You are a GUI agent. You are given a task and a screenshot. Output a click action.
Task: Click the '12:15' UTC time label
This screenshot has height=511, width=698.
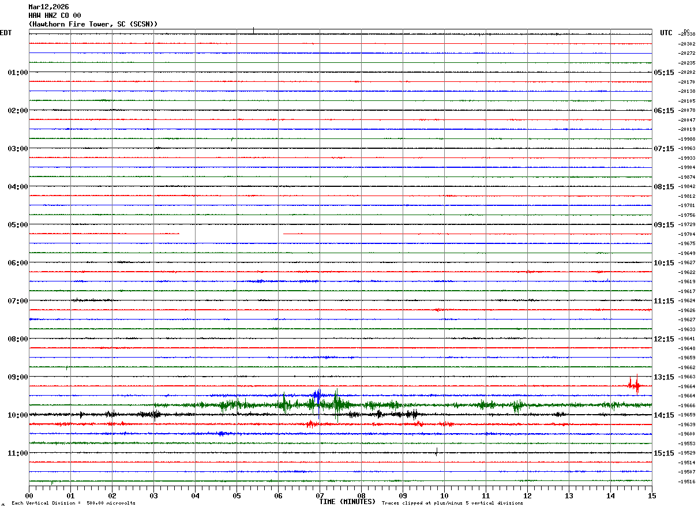point(664,339)
